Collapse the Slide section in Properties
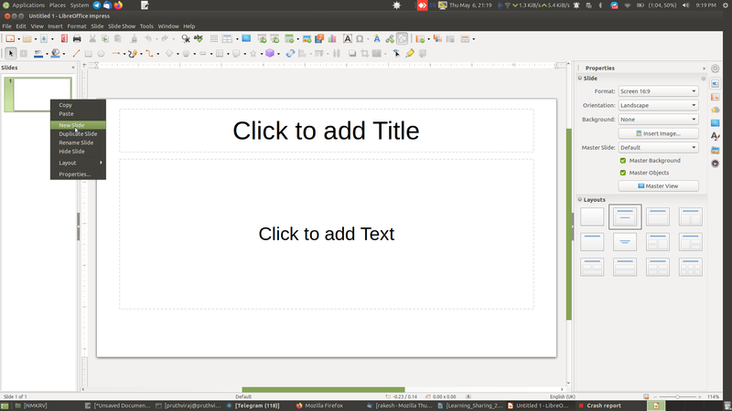Image resolution: width=732 pixels, height=411 pixels. [x=580, y=79]
